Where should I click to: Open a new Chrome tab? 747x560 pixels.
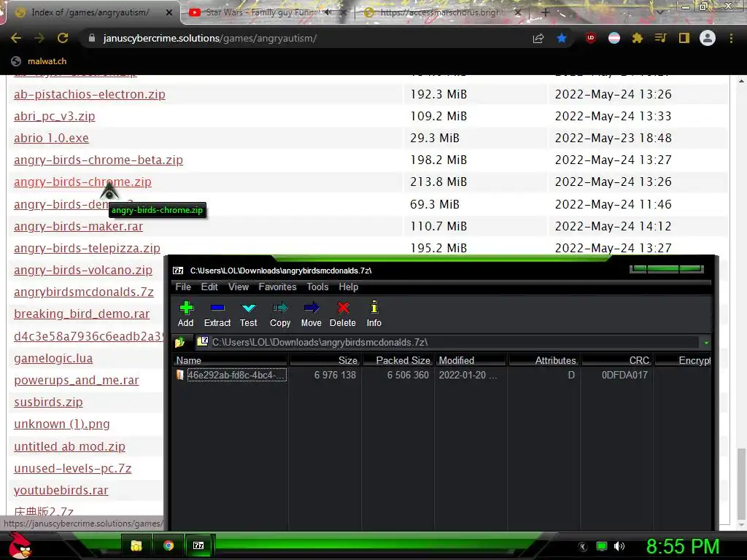point(546,12)
